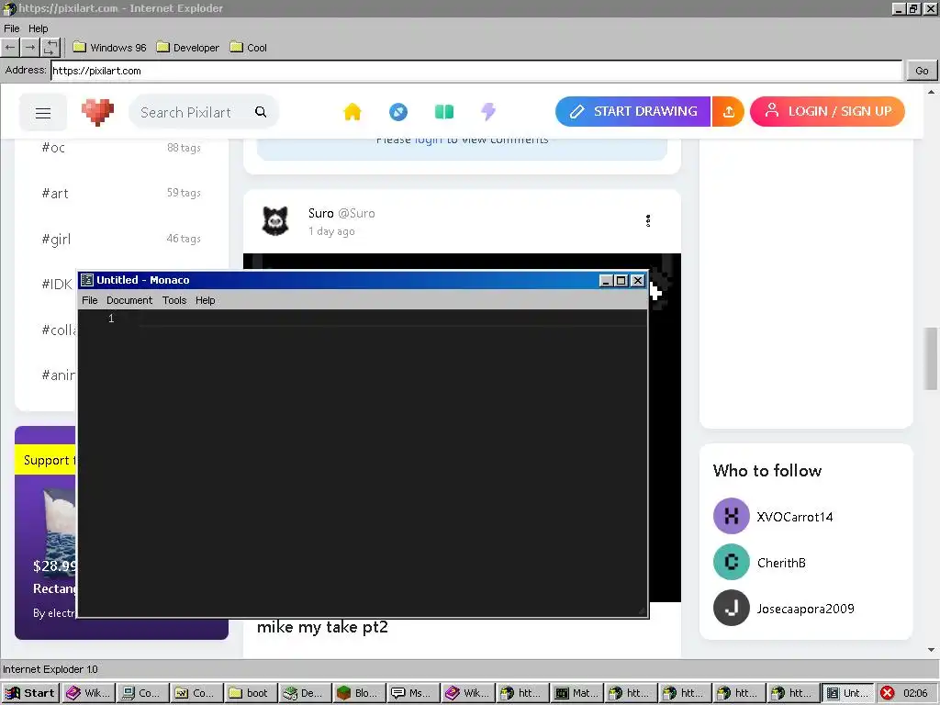The width and height of the screenshot is (940, 705).
Task: Open the Josecaapora2009 profile name
Action: [x=805, y=609]
